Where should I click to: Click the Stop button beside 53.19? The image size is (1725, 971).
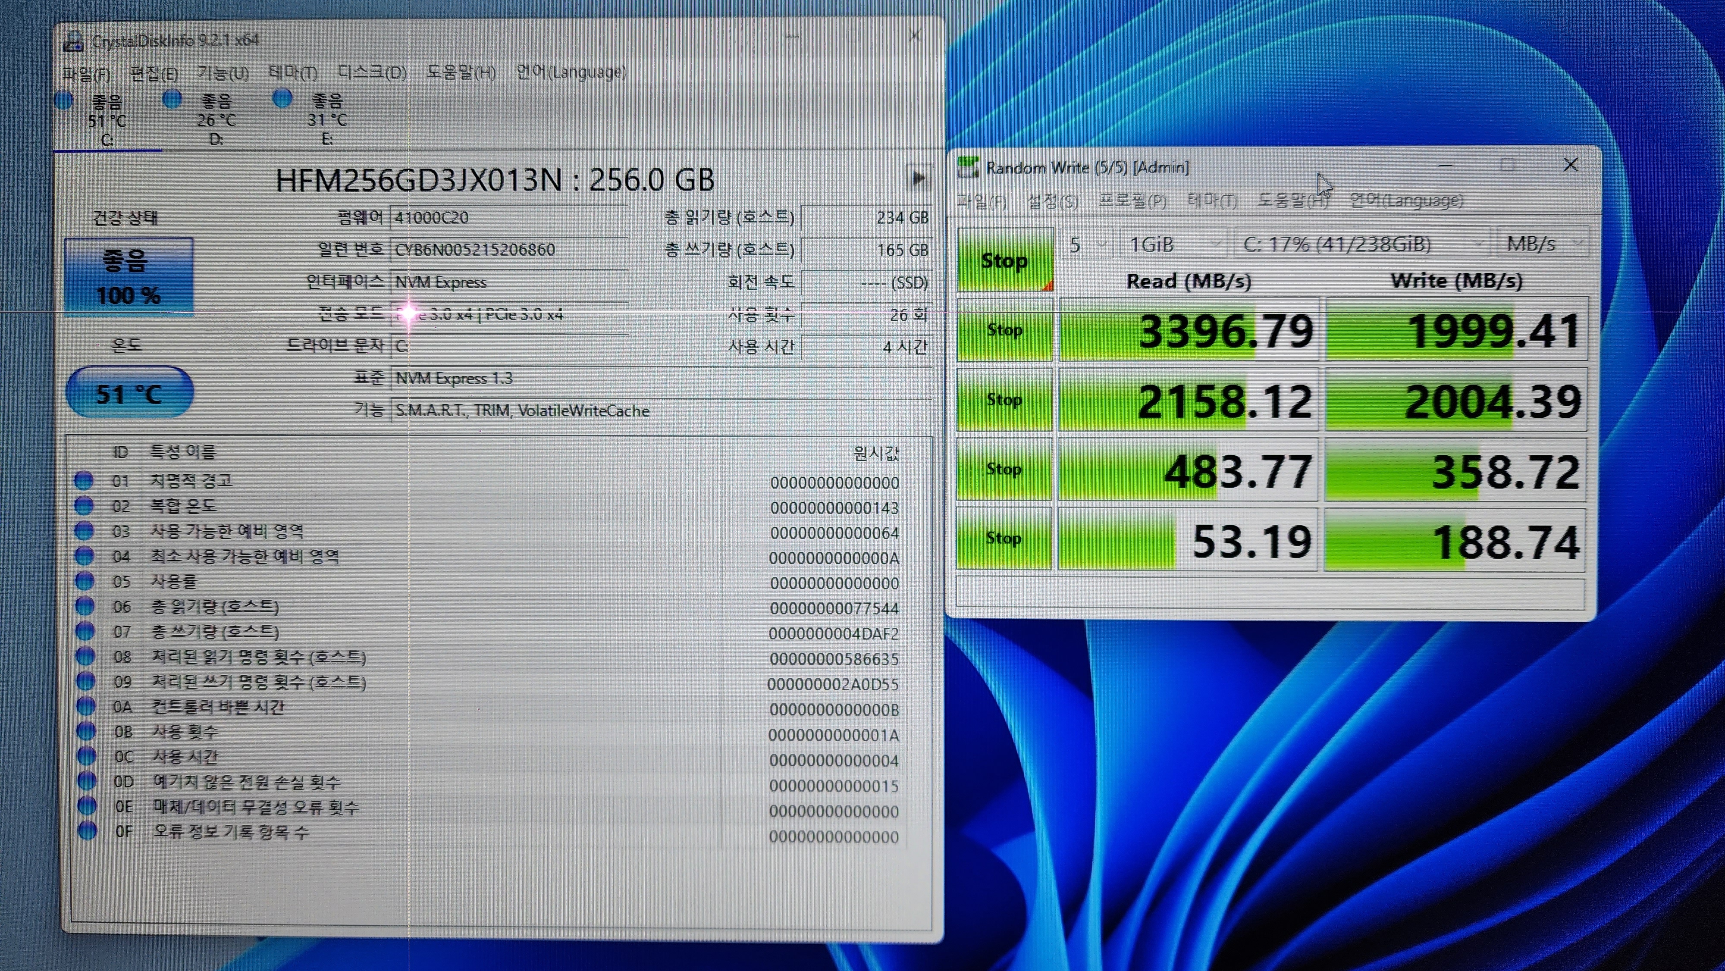[x=1003, y=539]
